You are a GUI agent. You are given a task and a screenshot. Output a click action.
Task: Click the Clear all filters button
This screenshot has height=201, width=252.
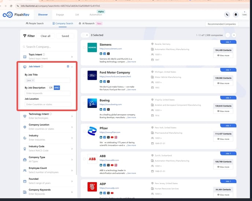point(45,36)
